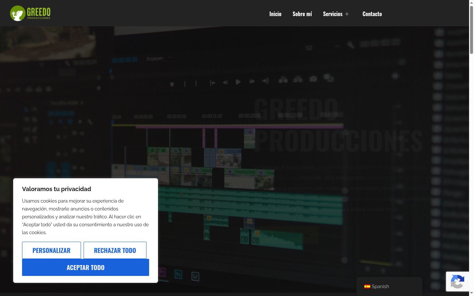Click the Greedo Producciones logo
474x296 pixels.
click(x=30, y=13)
